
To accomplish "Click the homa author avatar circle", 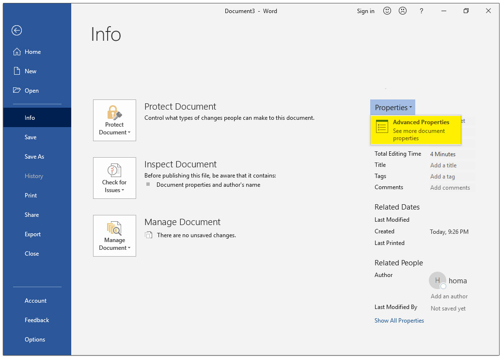I will tap(438, 280).
